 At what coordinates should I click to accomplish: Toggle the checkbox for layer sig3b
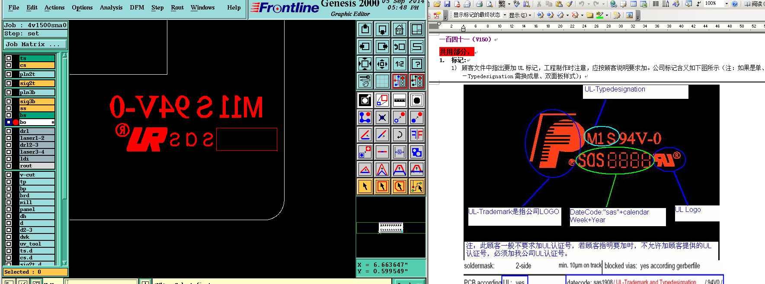coord(9,101)
